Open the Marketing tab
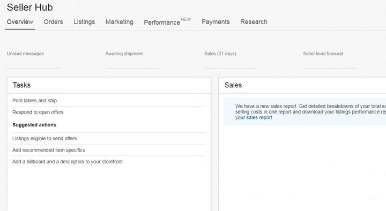 click(x=120, y=22)
